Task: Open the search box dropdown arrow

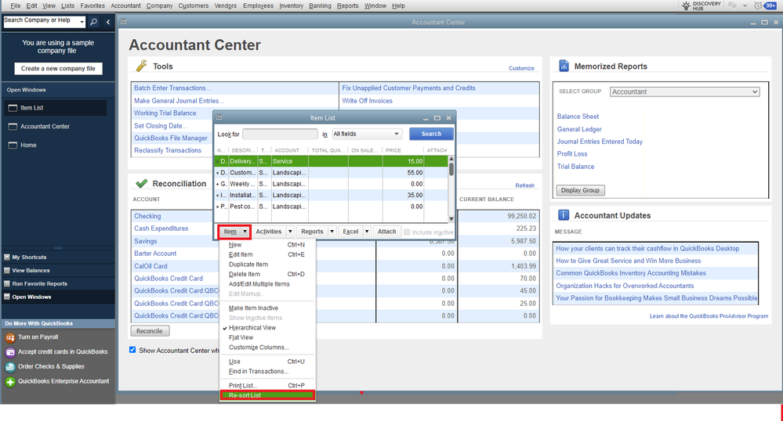Action: 82,21
